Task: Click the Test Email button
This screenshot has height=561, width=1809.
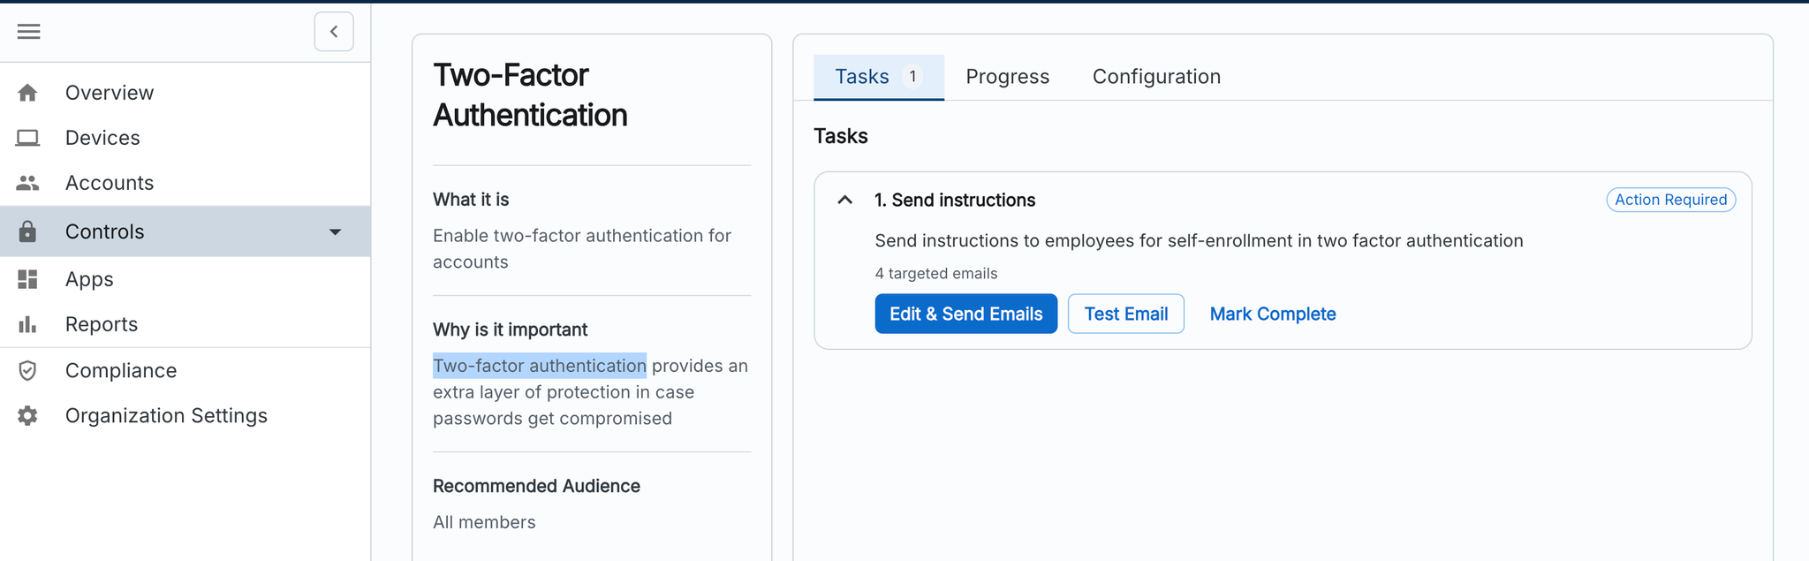Action: point(1125,314)
